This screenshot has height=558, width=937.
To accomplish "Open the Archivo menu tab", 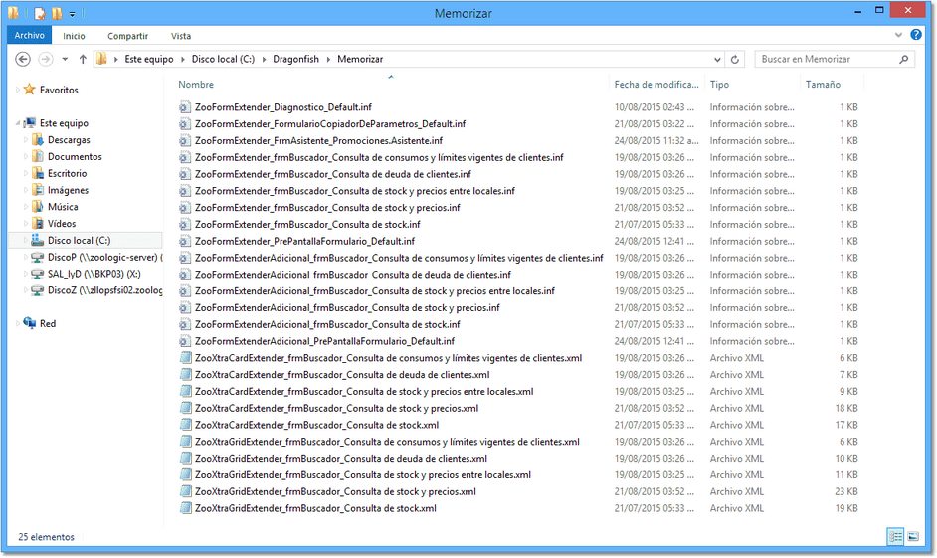I will [29, 36].
